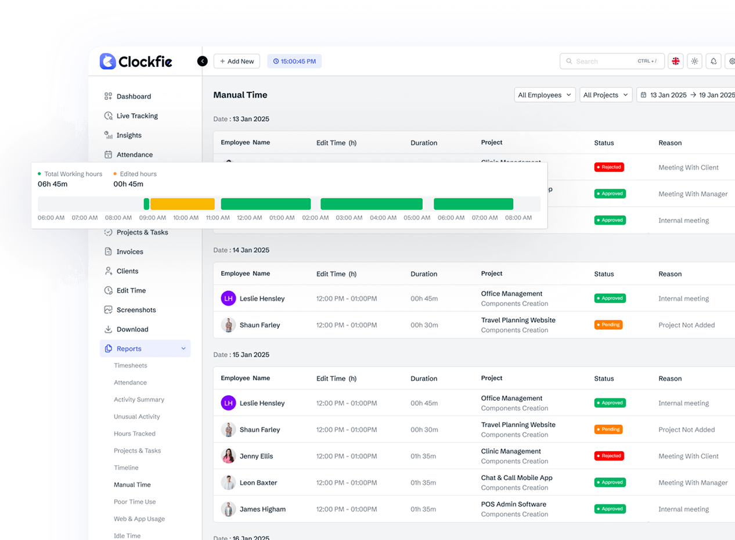This screenshot has height=540, width=735.
Task: Click the small green segment at 09:00 AM
Action: [x=146, y=204]
